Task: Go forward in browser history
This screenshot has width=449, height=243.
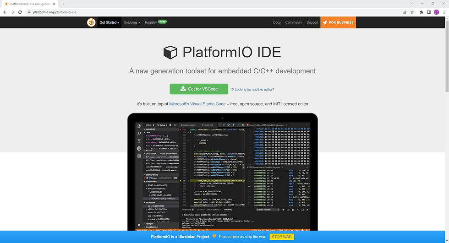Action: pyautogui.click(x=13, y=12)
